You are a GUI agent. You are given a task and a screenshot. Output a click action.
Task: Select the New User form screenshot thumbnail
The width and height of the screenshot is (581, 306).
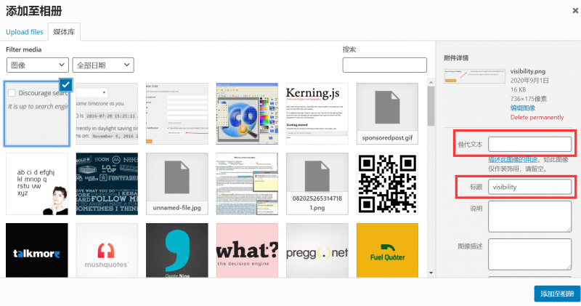click(176, 114)
